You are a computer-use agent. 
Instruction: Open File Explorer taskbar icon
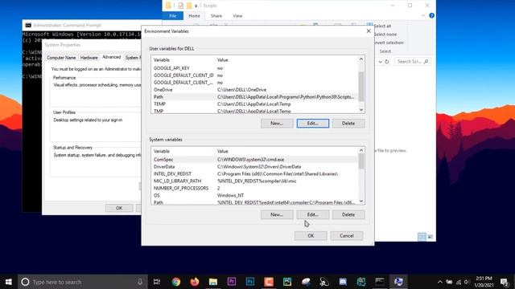[x=213, y=282]
